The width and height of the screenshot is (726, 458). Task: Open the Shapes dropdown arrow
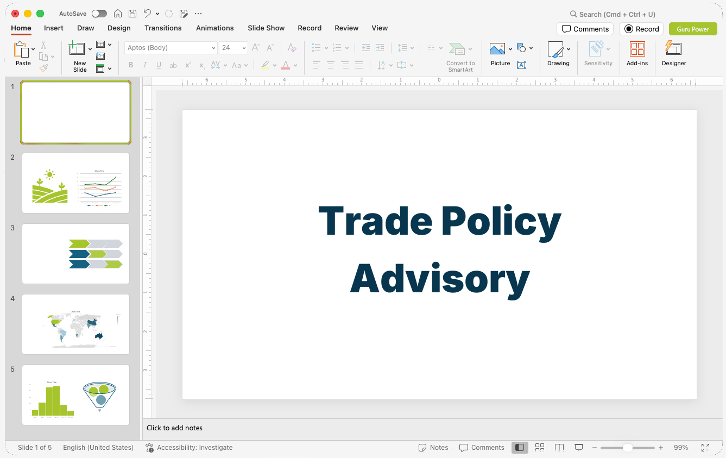coord(531,48)
